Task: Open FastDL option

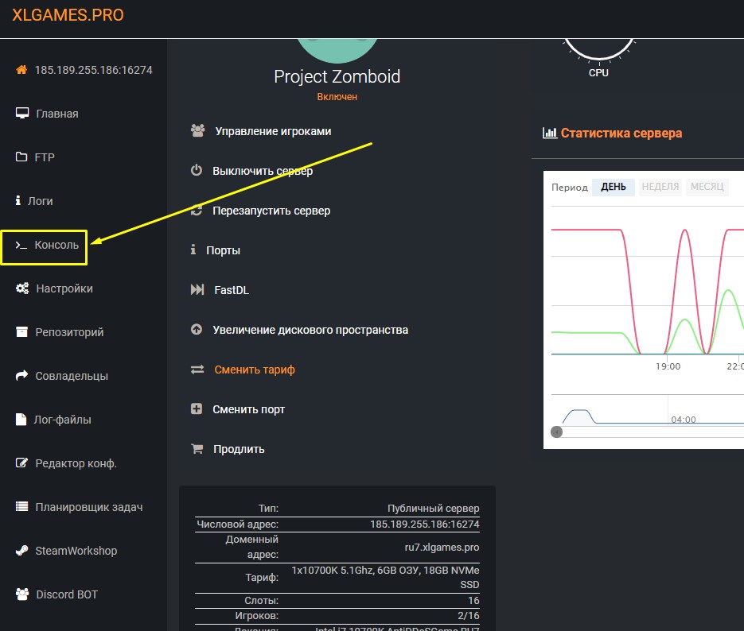Action: [x=232, y=290]
